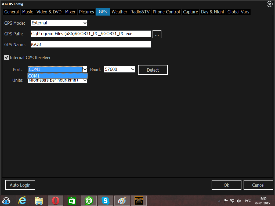Launch Opera browser from taskbar
Viewport: 275px width, 206px height.
click(55, 201)
